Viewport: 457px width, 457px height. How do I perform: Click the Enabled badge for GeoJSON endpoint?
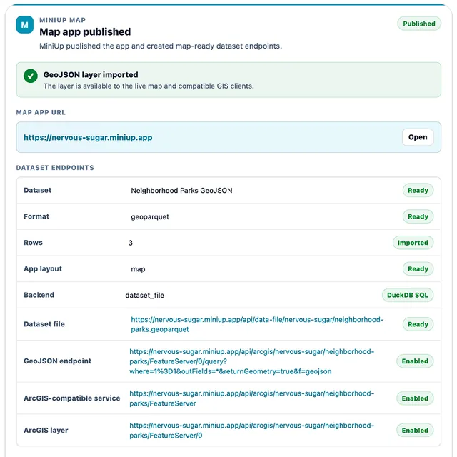tap(415, 361)
